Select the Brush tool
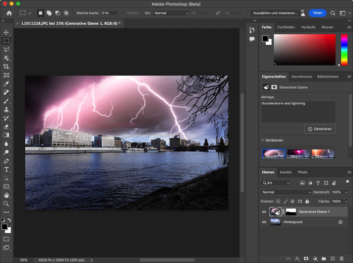353x263 pixels. pyautogui.click(x=6, y=101)
